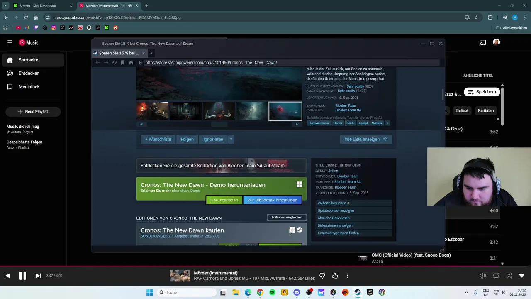The image size is (531, 299).
Task: Click the Survival-Horror tag
Action: [x=319, y=123]
